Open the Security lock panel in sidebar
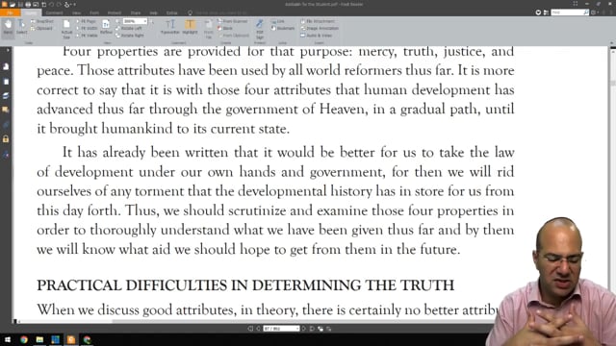This screenshot has height=346, width=616. tap(6, 138)
